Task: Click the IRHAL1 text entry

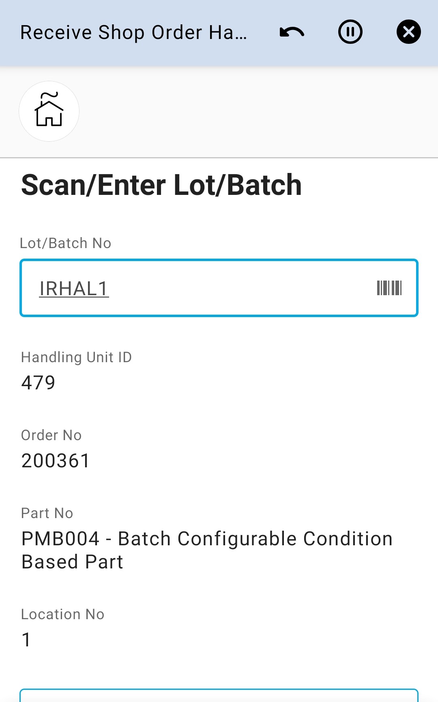Action: click(x=74, y=289)
